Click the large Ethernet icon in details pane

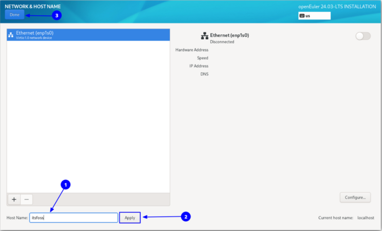[x=204, y=36]
